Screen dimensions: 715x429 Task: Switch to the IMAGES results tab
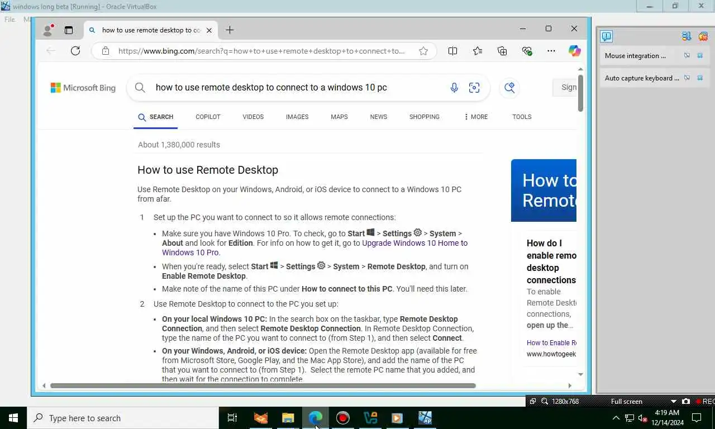[297, 117]
